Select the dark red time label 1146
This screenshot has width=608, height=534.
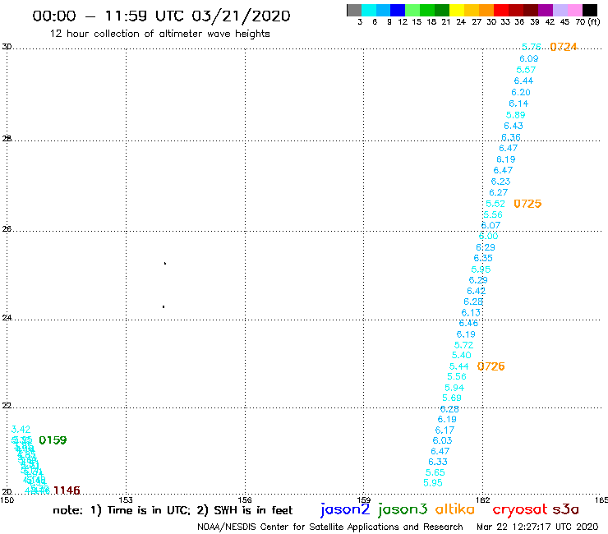[67, 490]
